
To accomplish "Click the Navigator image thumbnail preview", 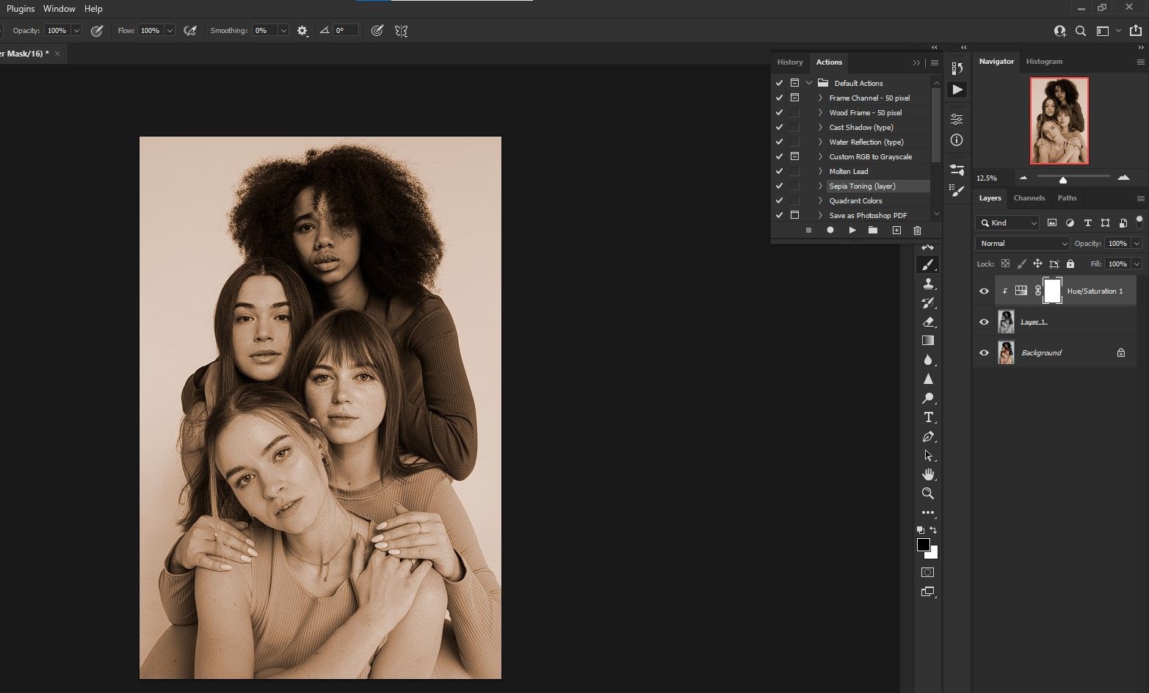I will click(x=1059, y=120).
